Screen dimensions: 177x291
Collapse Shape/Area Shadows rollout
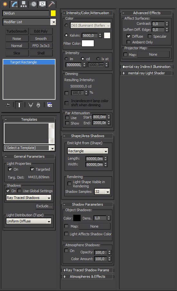pyautogui.click(x=87, y=136)
